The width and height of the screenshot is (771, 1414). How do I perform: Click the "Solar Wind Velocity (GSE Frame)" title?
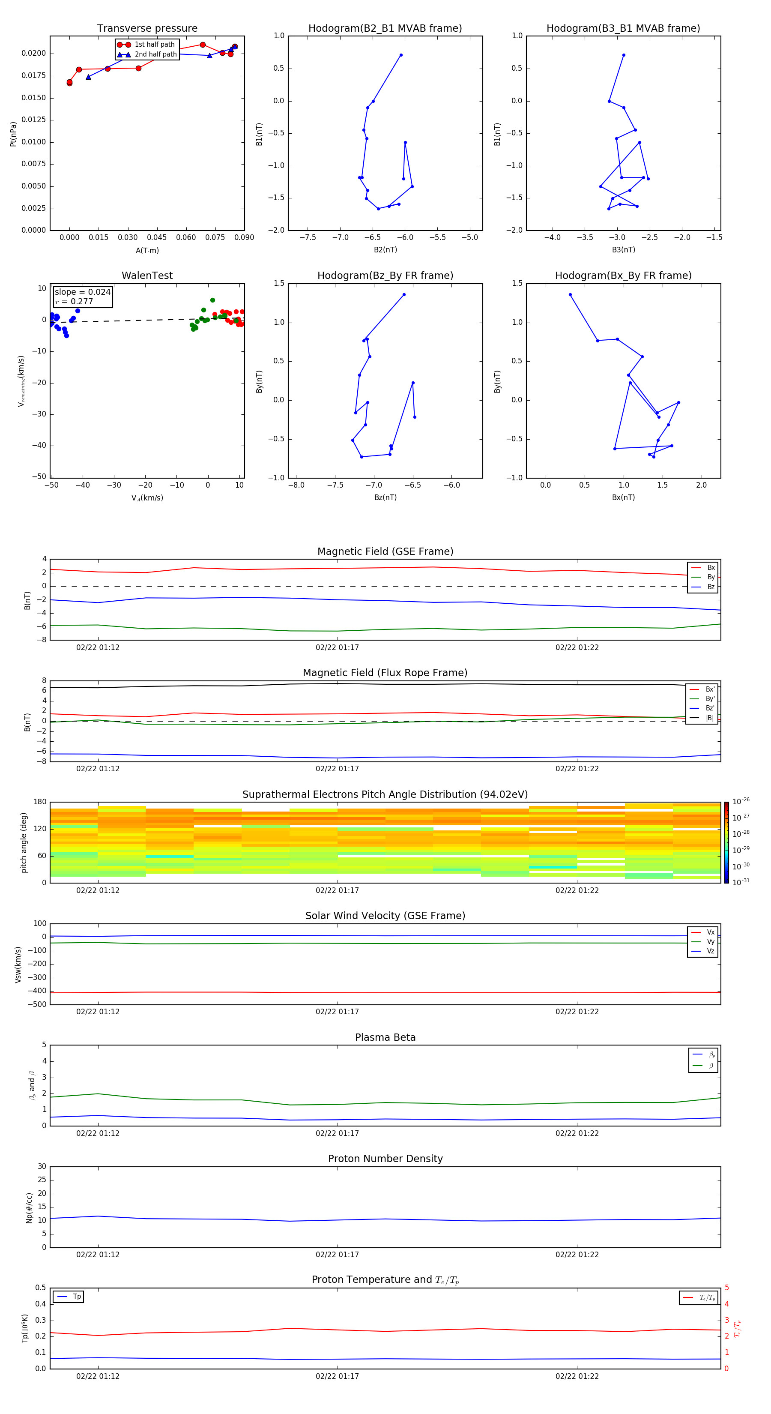tap(385, 916)
